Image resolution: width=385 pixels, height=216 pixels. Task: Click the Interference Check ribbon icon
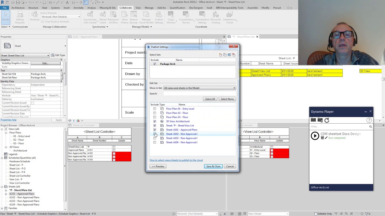(229, 18)
